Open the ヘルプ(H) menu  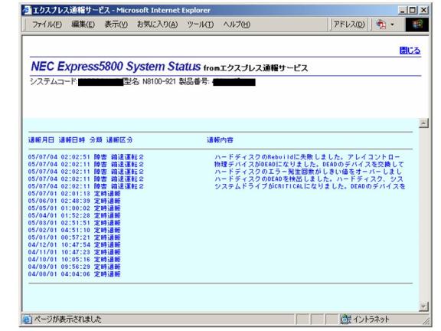tap(237, 25)
